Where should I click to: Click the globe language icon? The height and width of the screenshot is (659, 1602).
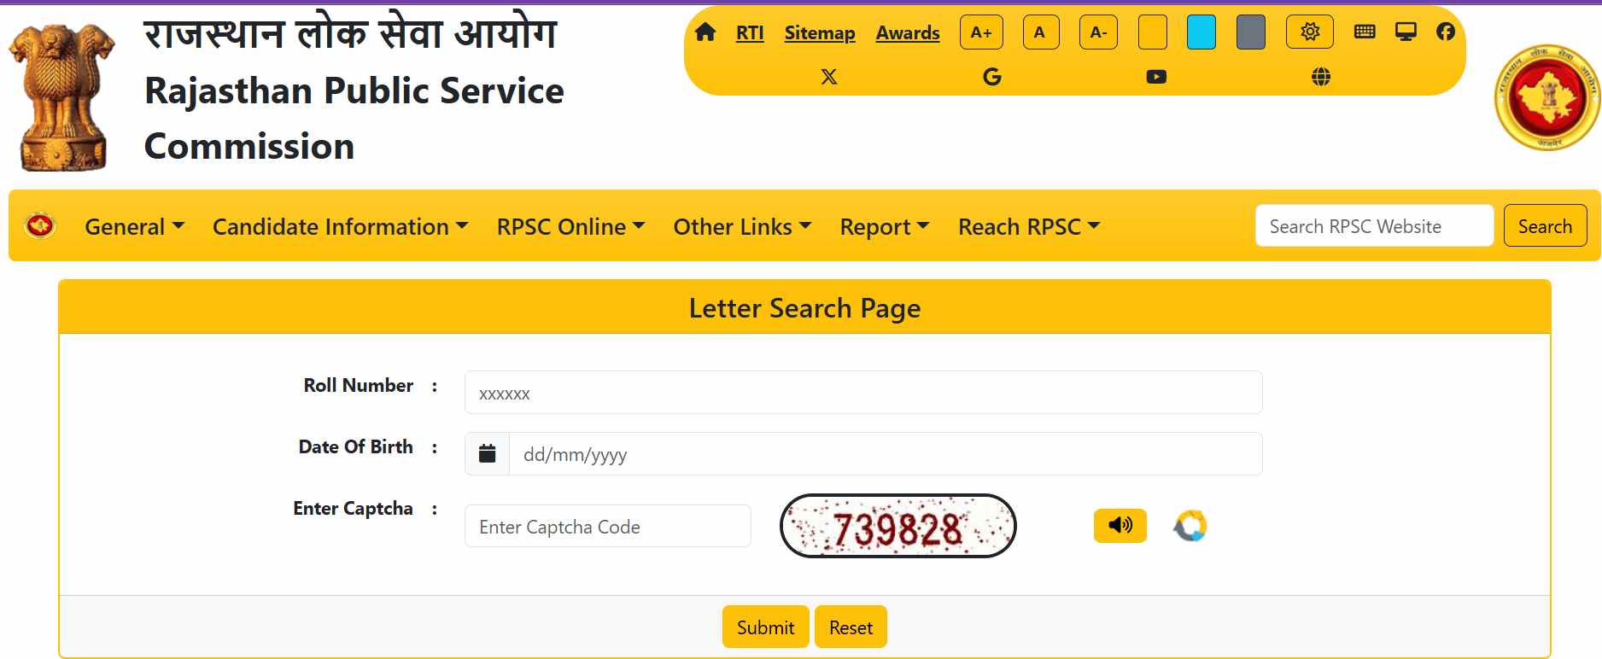click(x=1320, y=77)
